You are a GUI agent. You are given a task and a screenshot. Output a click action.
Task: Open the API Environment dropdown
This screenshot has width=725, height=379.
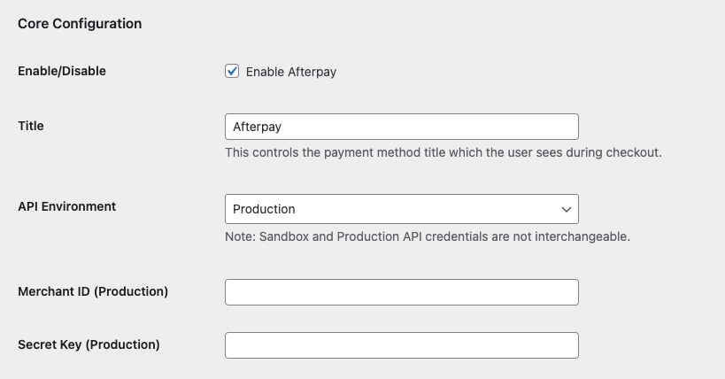pyautogui.click(x=401, y=209)
